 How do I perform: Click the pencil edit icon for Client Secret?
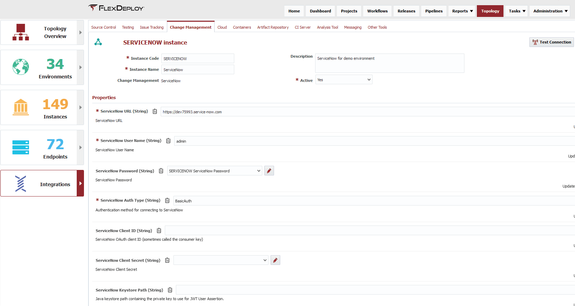point(275,260)
